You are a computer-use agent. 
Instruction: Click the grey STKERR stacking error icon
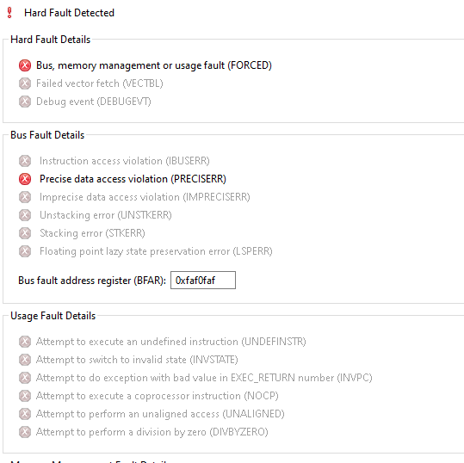pyautogui.click(x=25, y=233)
